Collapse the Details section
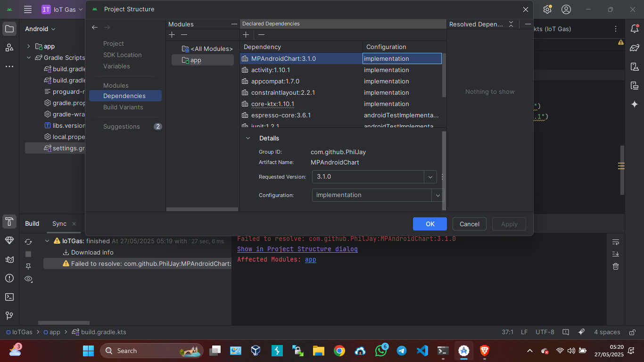 pyautogui.click(x=248, y=138)
